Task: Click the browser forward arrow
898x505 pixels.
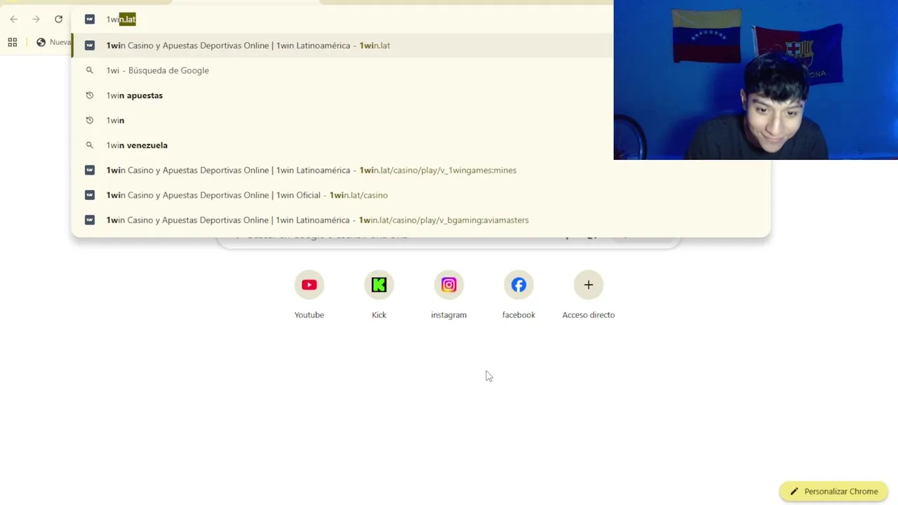Action: click(x=36, y=19)
